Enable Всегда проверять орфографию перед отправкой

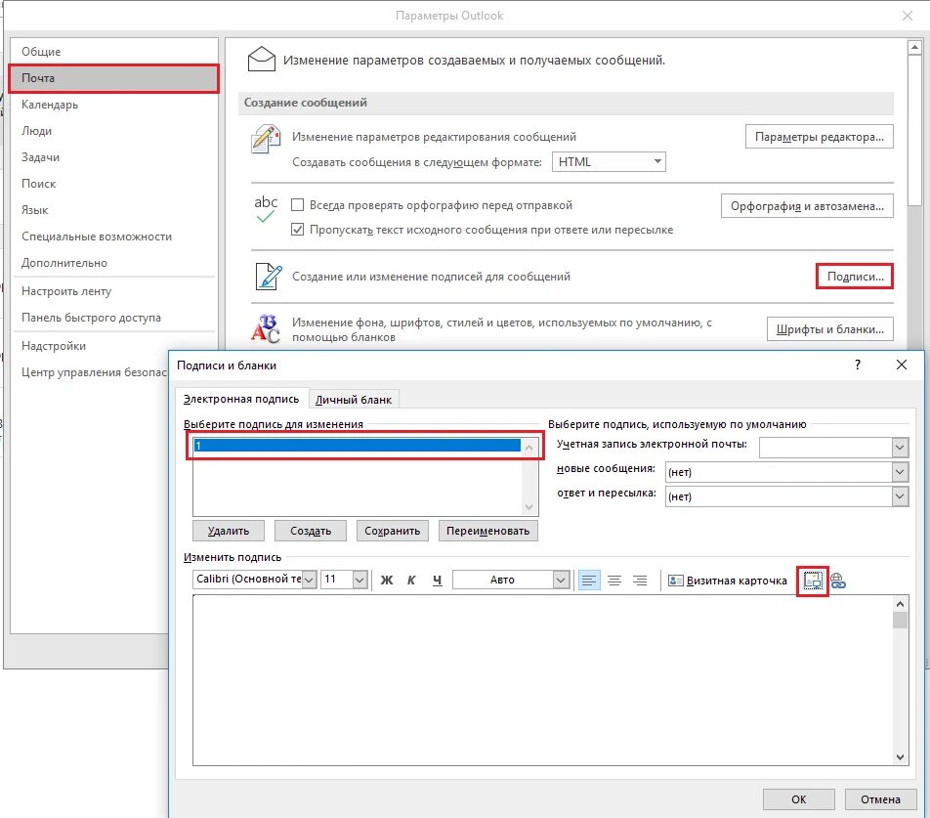tap(298, 205)
